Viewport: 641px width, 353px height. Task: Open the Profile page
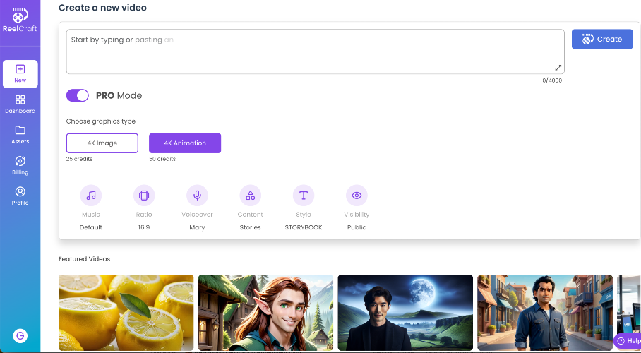tap(20, 196)
